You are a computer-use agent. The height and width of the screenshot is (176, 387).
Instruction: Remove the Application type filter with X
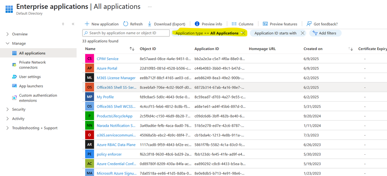pos(243,33)
